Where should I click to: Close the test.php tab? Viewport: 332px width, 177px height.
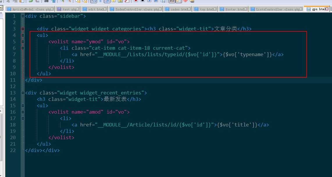coord(78,9)
